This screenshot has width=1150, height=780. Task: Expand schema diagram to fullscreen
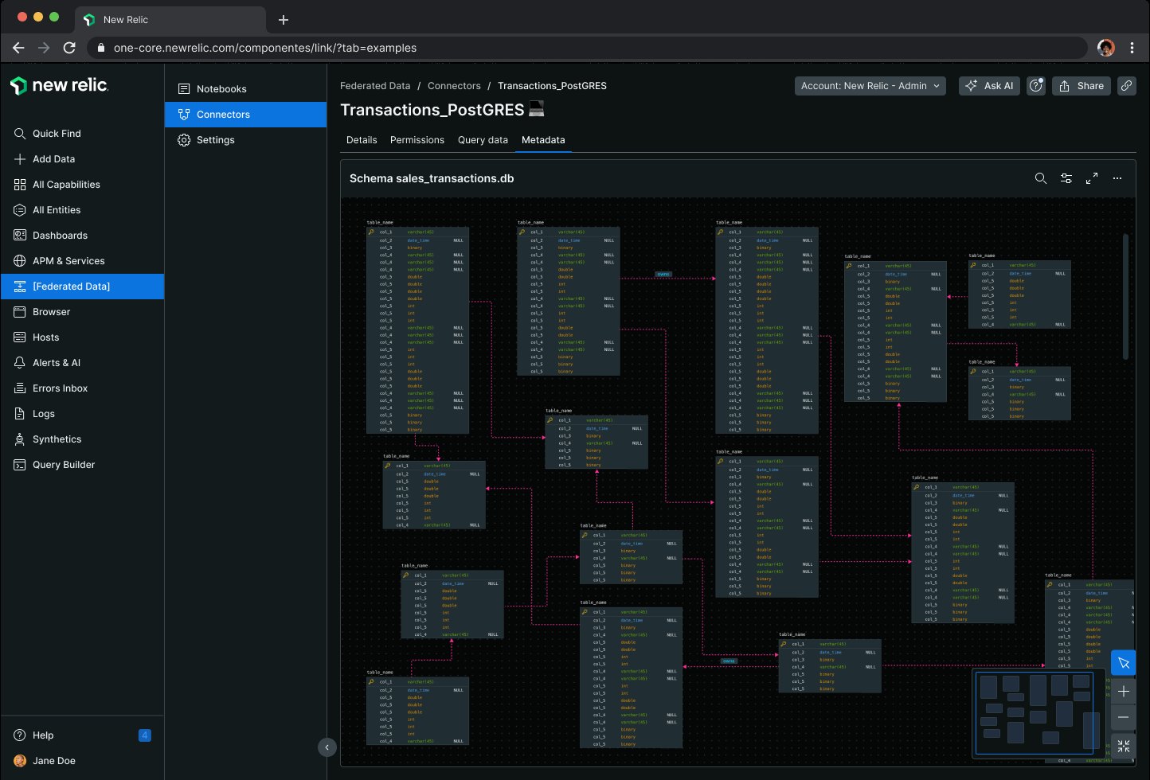(1092, 178)
